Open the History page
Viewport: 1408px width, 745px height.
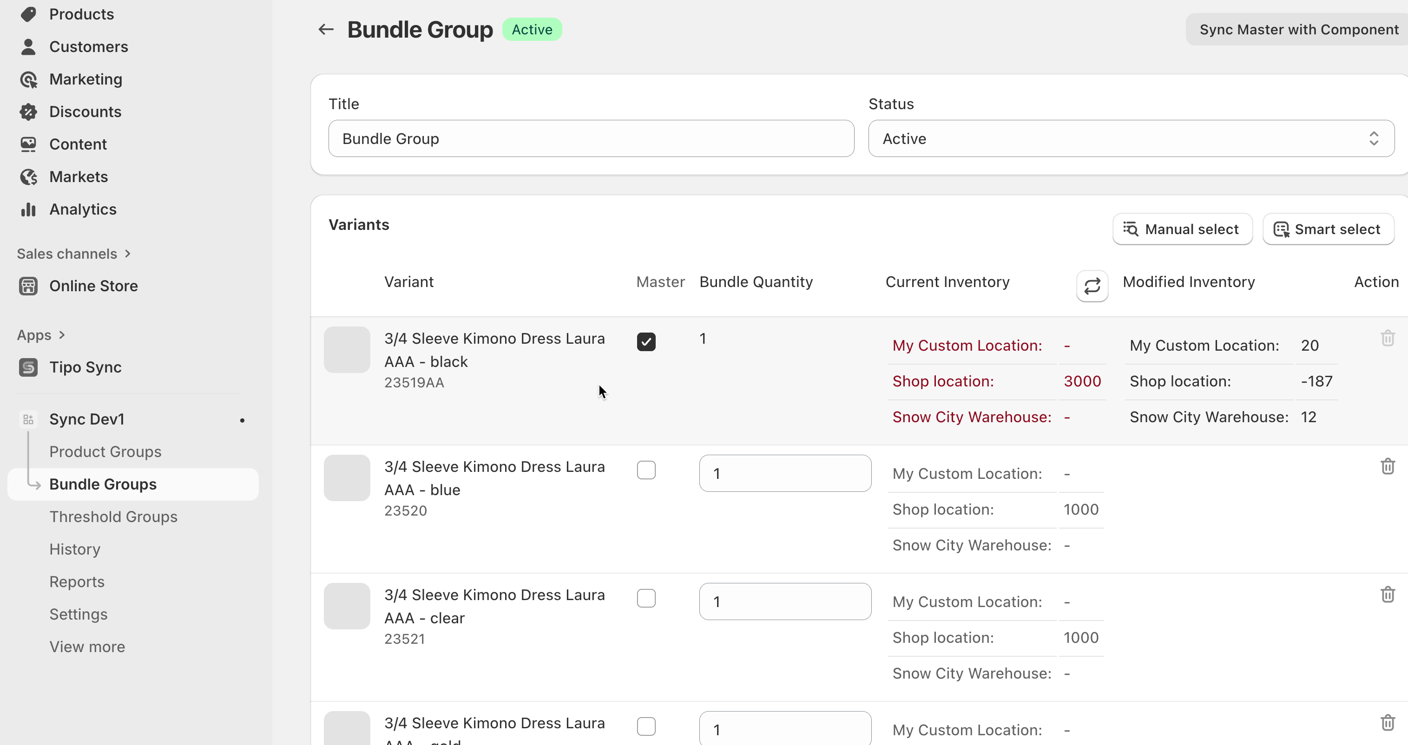75,549
